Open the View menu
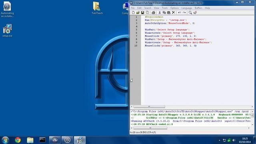Viewport: 256px width, 144px height. coord(156,8)
